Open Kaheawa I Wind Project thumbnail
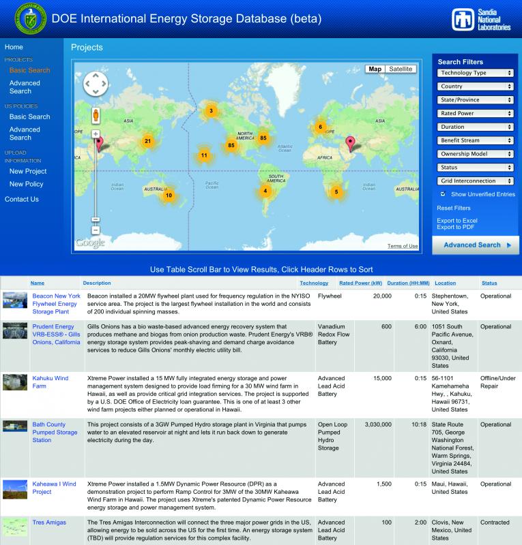522x545 pixels. pyautogui.click(x=15, y=489)
